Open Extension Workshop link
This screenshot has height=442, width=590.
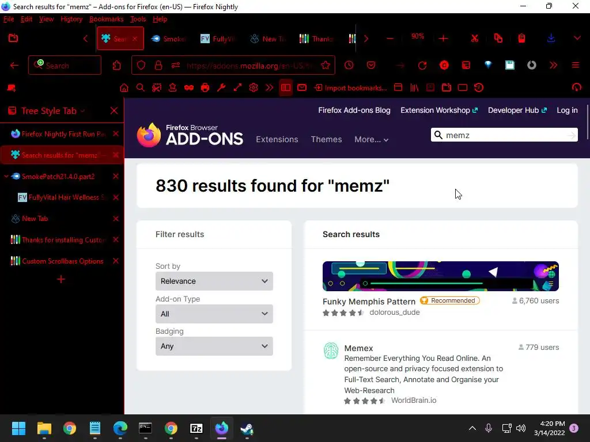(438, 110)
